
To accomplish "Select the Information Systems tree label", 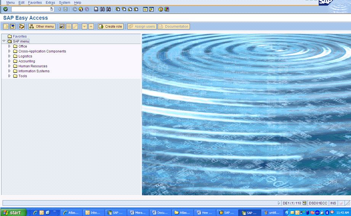I will tap(34, 71).
